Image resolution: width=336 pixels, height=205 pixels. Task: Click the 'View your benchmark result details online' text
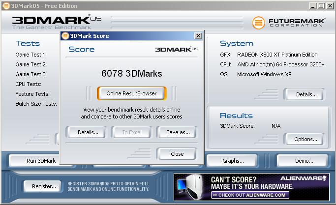[131, 110]
